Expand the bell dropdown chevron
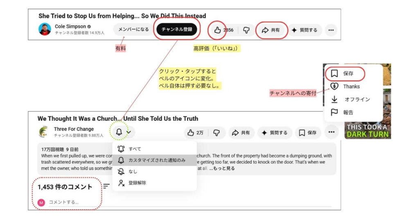Screen dimensions: 419x219 (x=128, y=132)
